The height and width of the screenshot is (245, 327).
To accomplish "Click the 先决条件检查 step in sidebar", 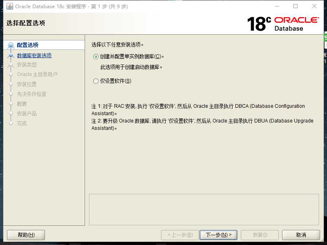I will click(x=31, y=94).
